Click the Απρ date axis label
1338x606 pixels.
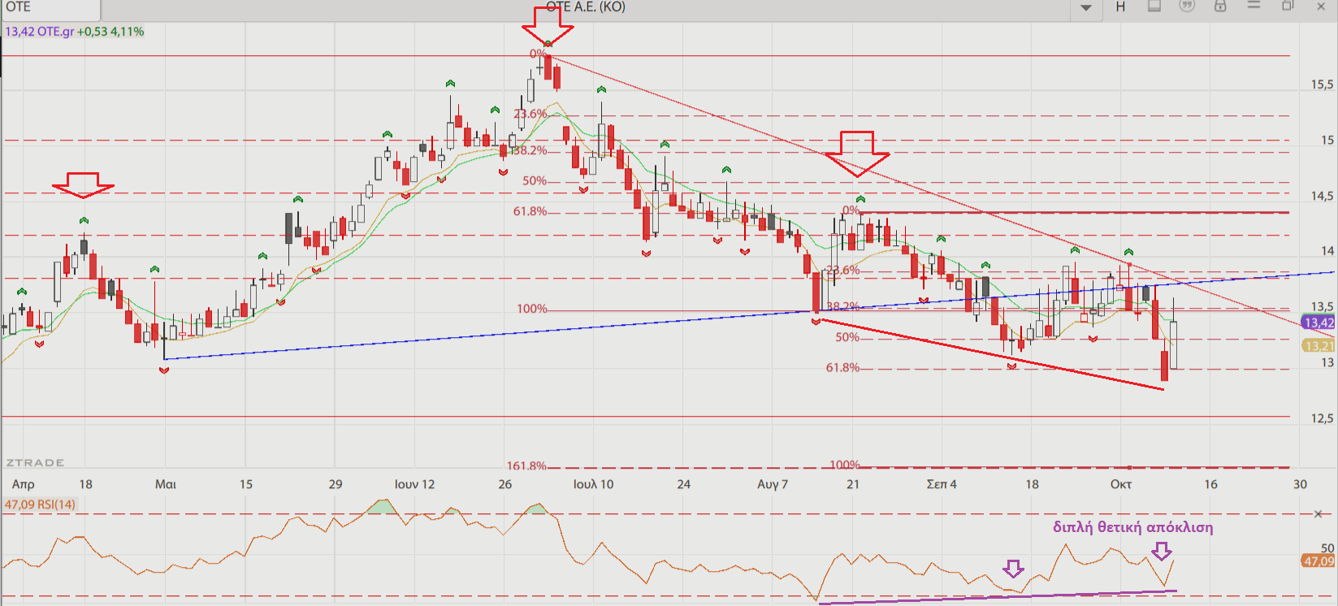[24, 484]
